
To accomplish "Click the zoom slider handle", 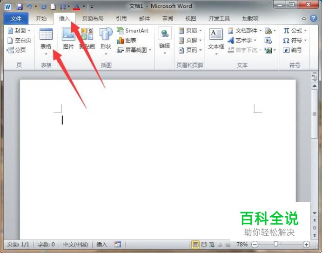I will coord(276,244).
